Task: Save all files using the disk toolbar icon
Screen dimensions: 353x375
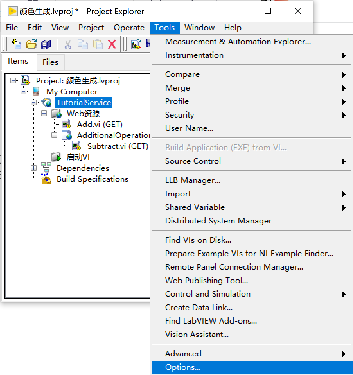Action: (46, 44)
